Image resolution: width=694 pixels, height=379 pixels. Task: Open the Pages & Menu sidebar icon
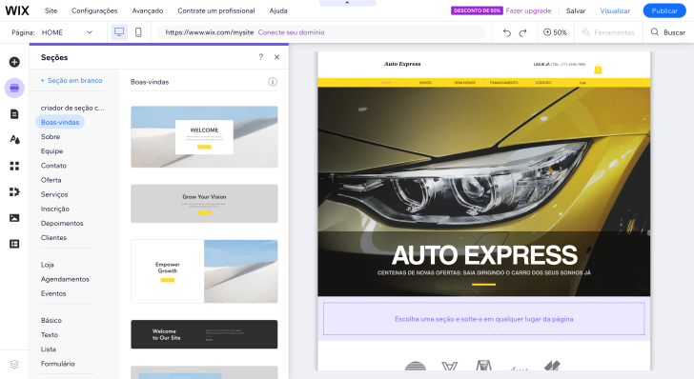pos(14,114)
